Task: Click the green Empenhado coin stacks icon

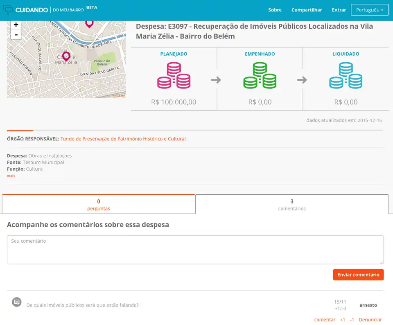Action: (x=260, y=75)
